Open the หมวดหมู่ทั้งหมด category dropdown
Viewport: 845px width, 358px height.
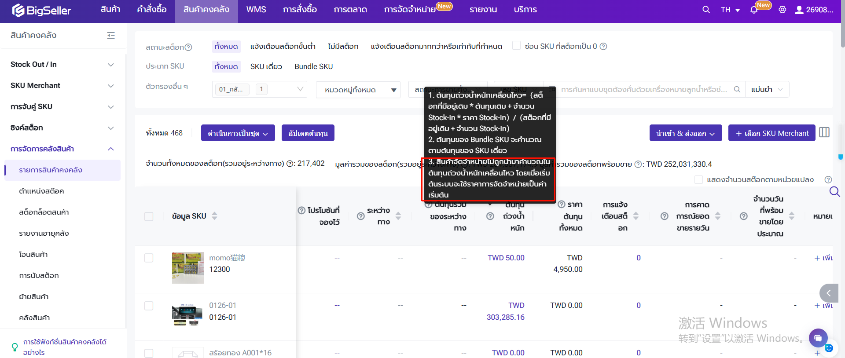[x=358, y=90]
